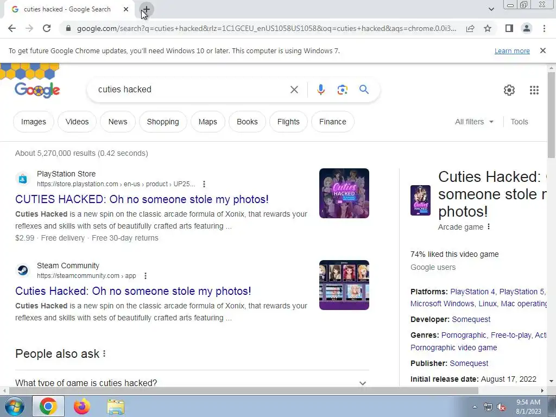Focus the Chrome address bar
Image resolution: width=556 pixels, height=417 pixels.
[x=266, y=28]
